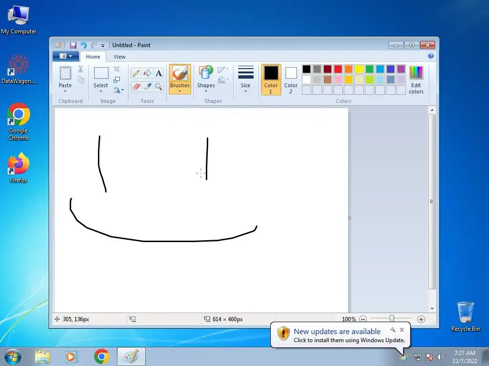Screen dimensions: 489x366
Task: Click the Brushes tool icon
Action: (180, 73)
